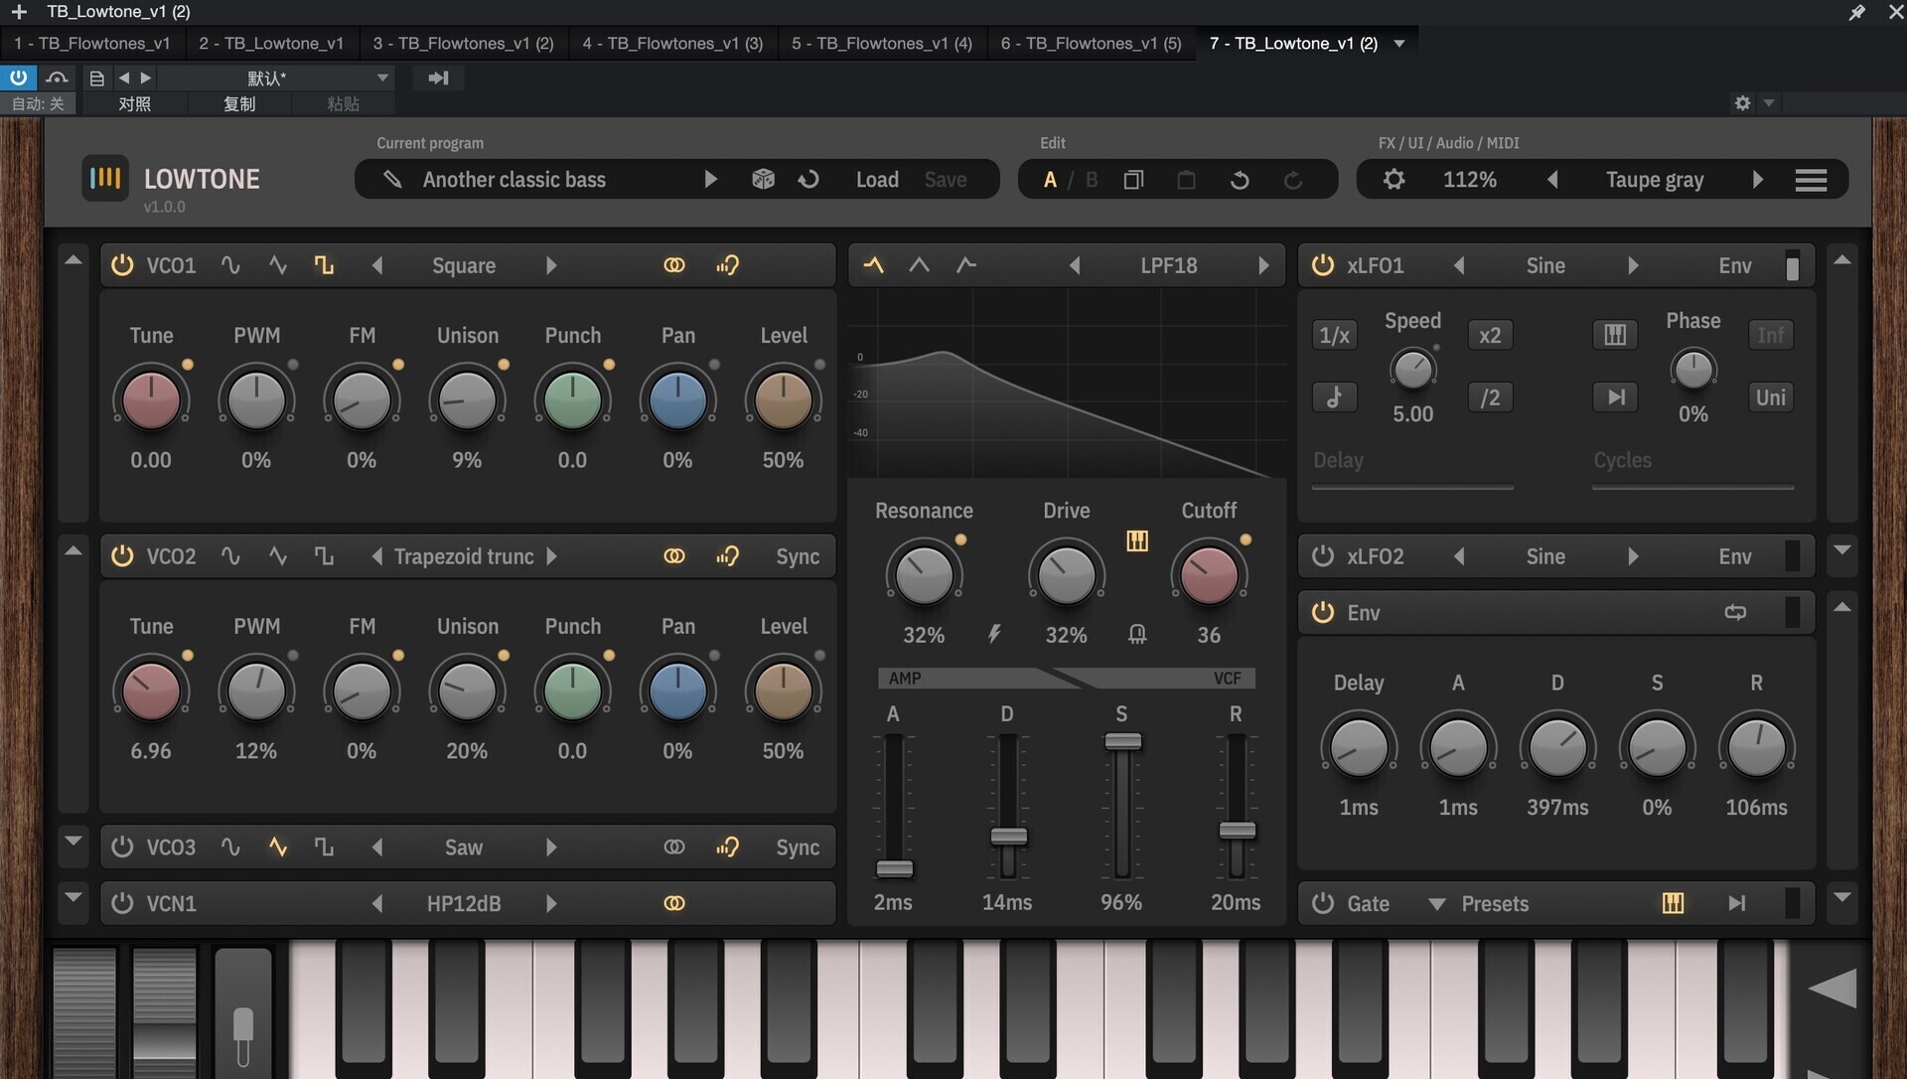Click the reload program icon beside the dice
This screenshot has height=1079, width=1907.
[808, 180]
